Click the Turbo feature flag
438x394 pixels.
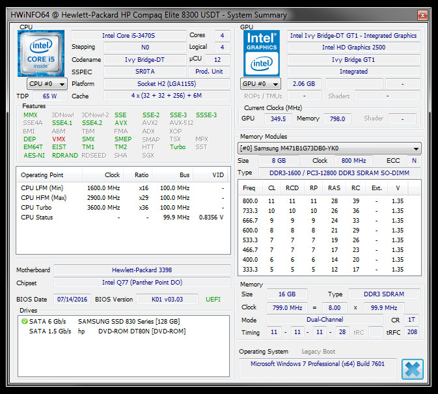coord(178,147)
